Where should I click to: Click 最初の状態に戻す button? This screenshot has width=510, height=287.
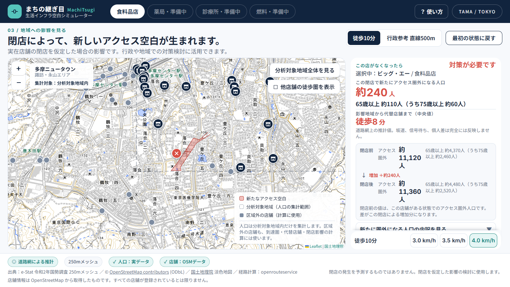474,38
